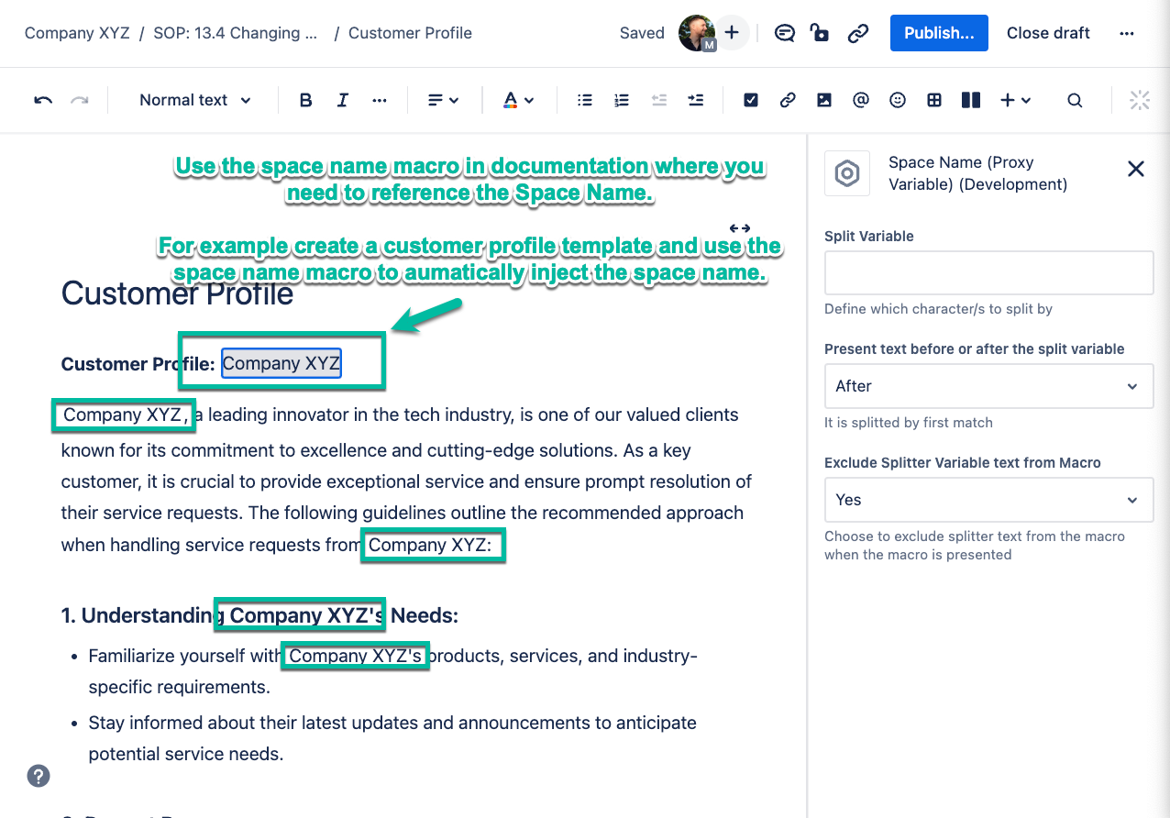Screen dimensions: 1170x818
Task: Add an image or file
Action: tap(824, 101)
